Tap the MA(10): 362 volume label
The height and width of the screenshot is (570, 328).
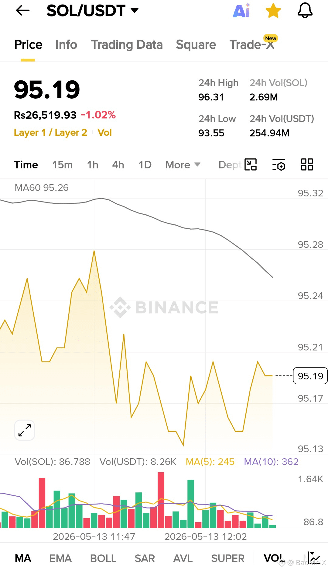point(271,462)
